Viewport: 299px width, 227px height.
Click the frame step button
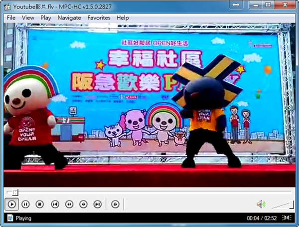click(115, 204)
